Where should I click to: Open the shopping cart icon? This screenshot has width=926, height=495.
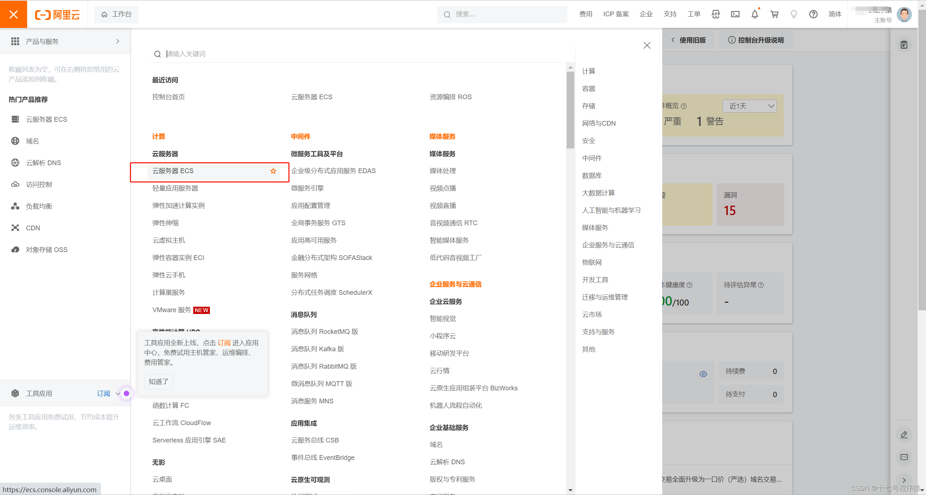[774, 14]
